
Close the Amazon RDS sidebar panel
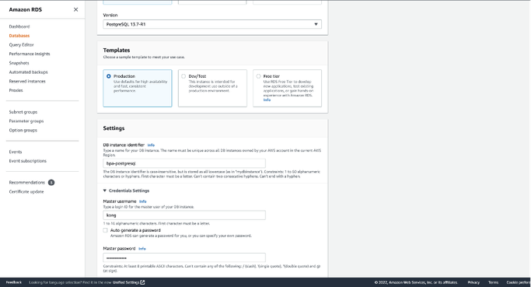(76, 9)
